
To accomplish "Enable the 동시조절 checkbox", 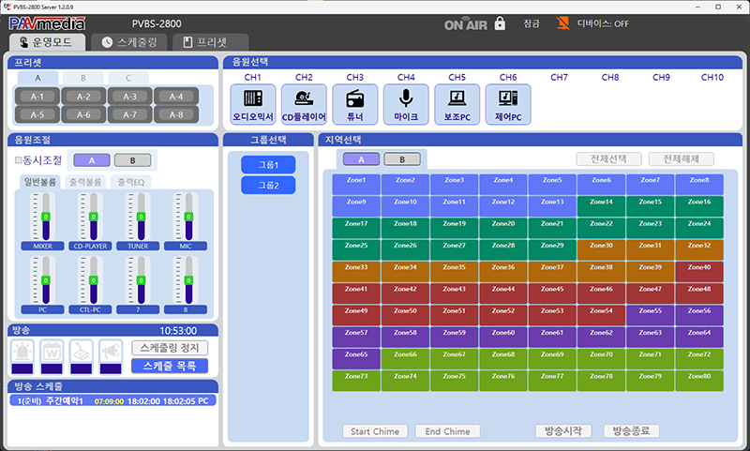I will (18, 160).
